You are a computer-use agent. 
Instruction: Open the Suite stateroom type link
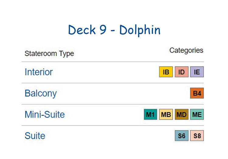pos(35,136)
